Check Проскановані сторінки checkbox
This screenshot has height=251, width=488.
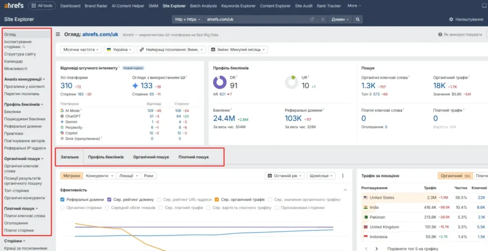click(x=277, y=208)
